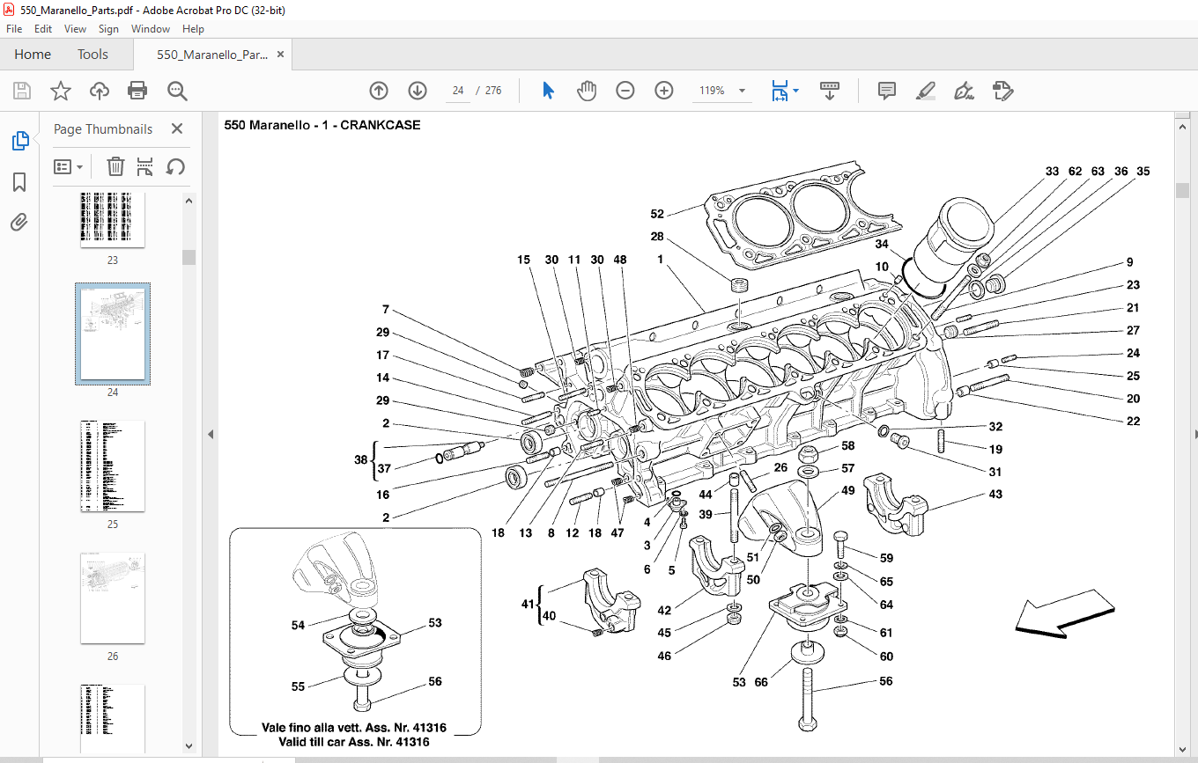Open the Attachments paperclip panel icon
The height and width of the screenshot is (763, 1198).
pyautogui.click(x=19, y=222)
